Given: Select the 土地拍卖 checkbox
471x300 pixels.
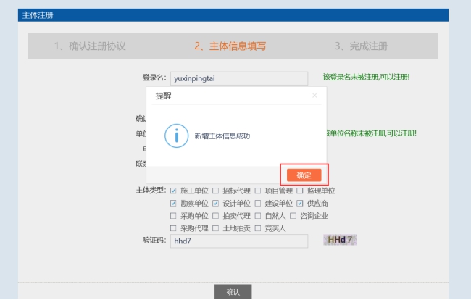Looking at the screenshot, I should 215,228.
